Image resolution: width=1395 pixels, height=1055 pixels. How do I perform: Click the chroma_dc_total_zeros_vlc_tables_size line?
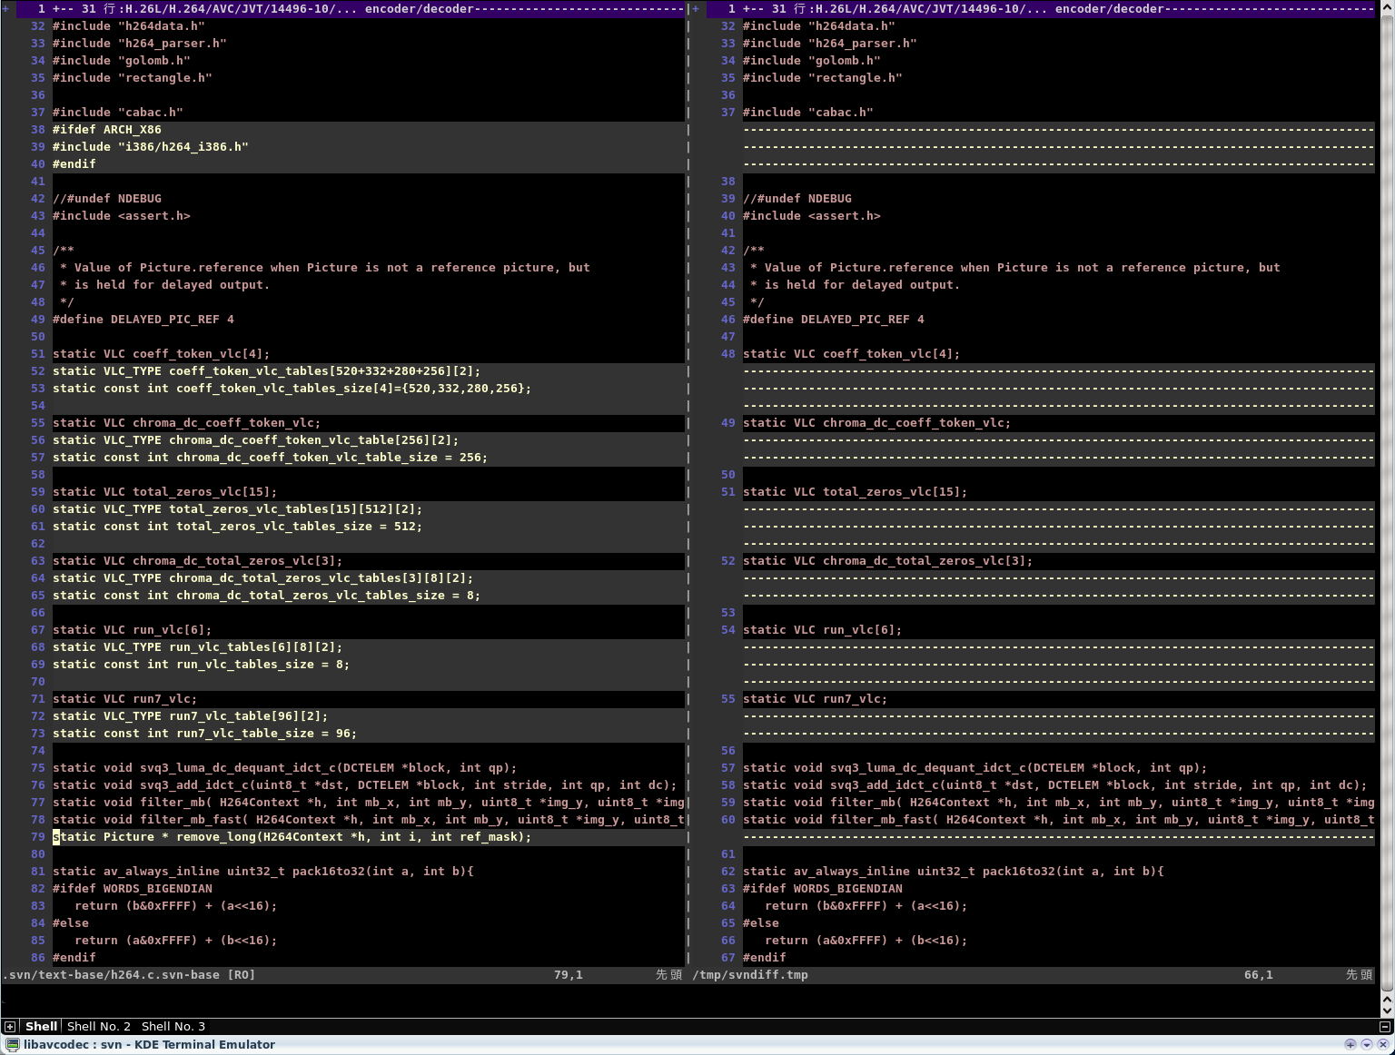267,596
